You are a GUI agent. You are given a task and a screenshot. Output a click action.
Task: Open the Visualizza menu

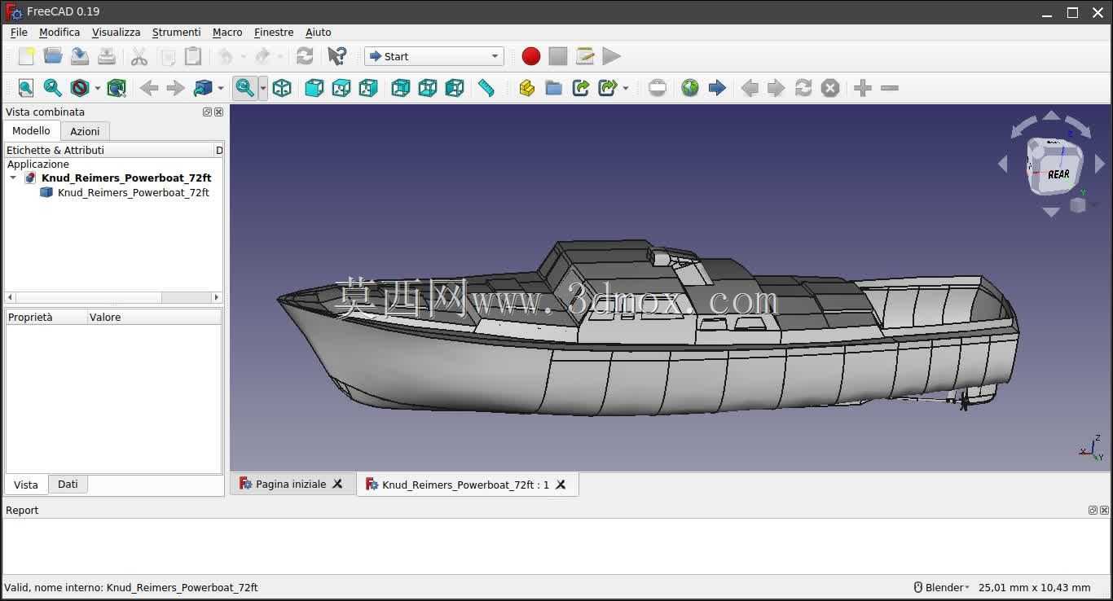pyautogui.click(x=116, y=32)
